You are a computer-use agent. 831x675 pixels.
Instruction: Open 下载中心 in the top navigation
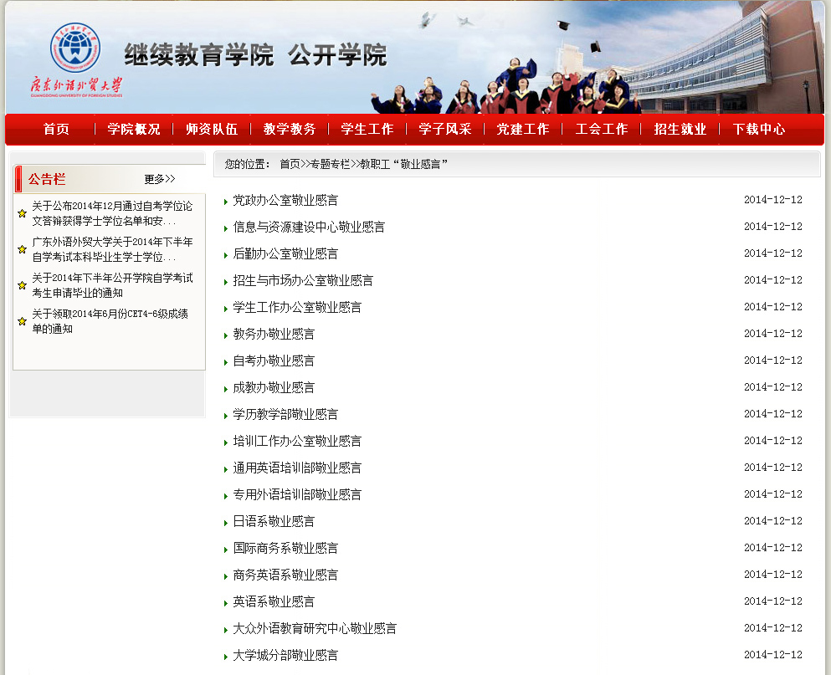tap(759, 129)
